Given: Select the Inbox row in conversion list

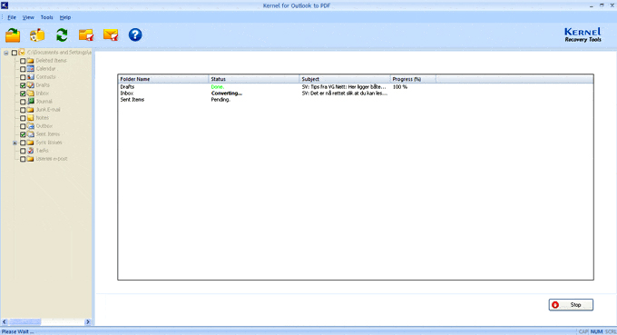Looking at the screenshot, I should point(356,94).
